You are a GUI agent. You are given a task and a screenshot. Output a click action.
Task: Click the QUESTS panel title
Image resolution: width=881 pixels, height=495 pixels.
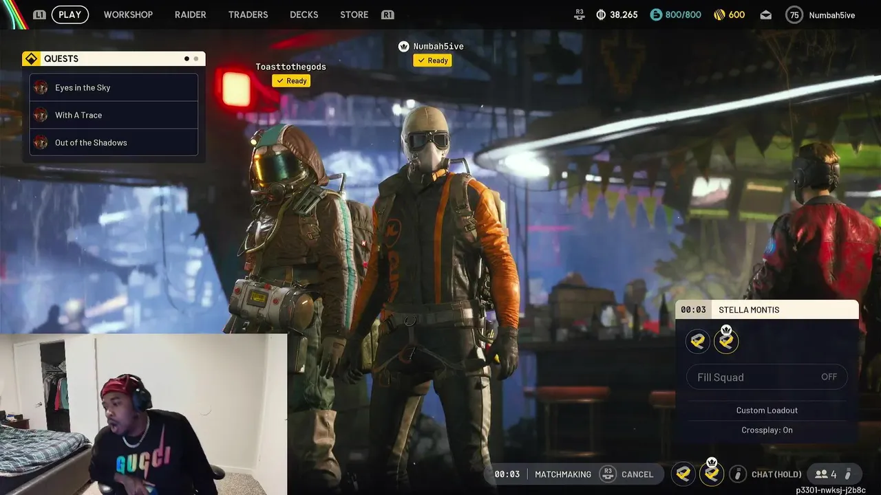61,59
